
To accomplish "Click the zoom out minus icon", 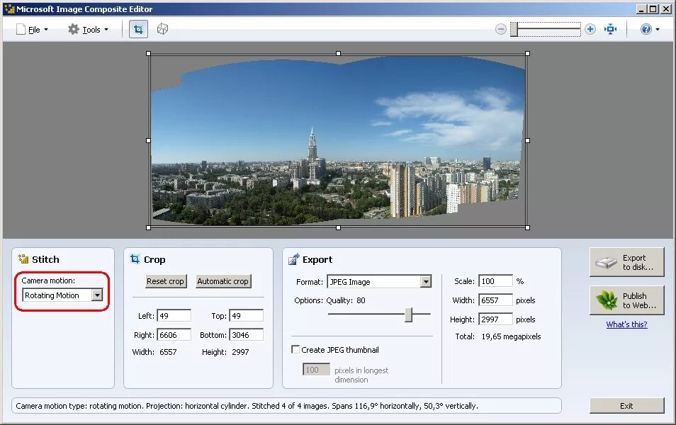I will click(500, 29).
